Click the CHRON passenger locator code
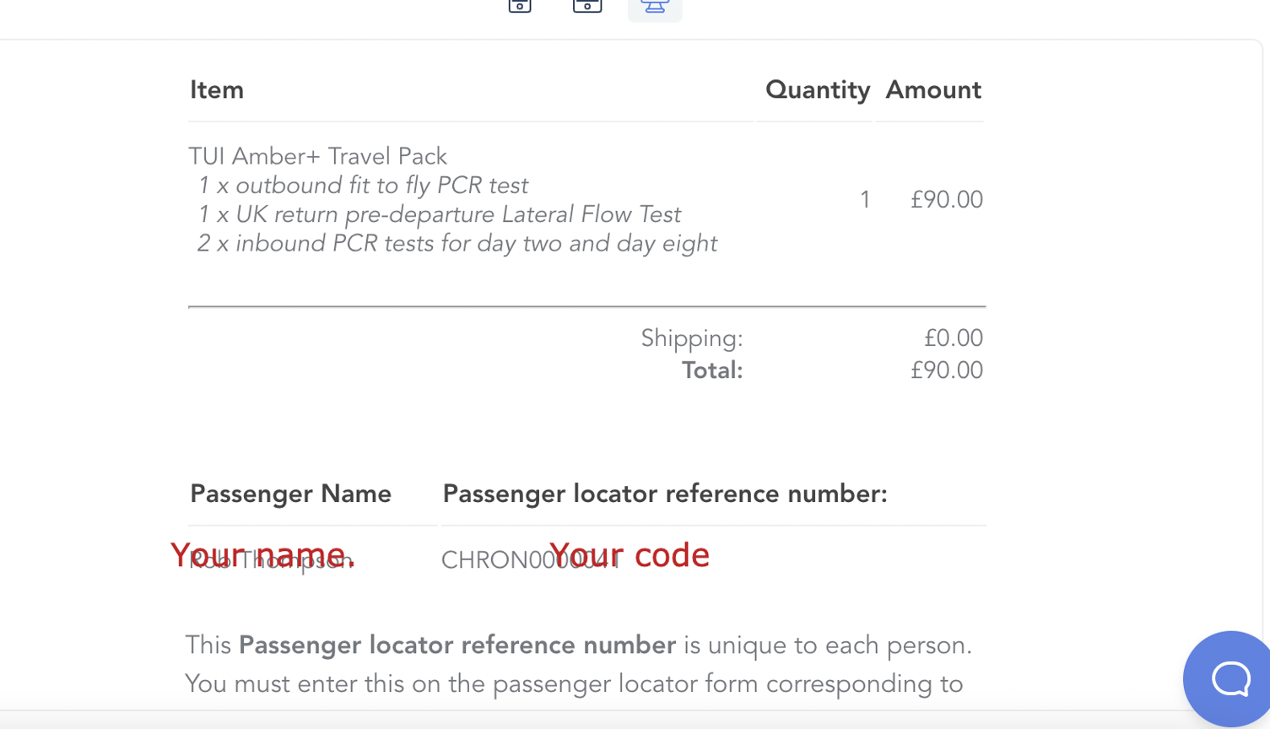 531,560
